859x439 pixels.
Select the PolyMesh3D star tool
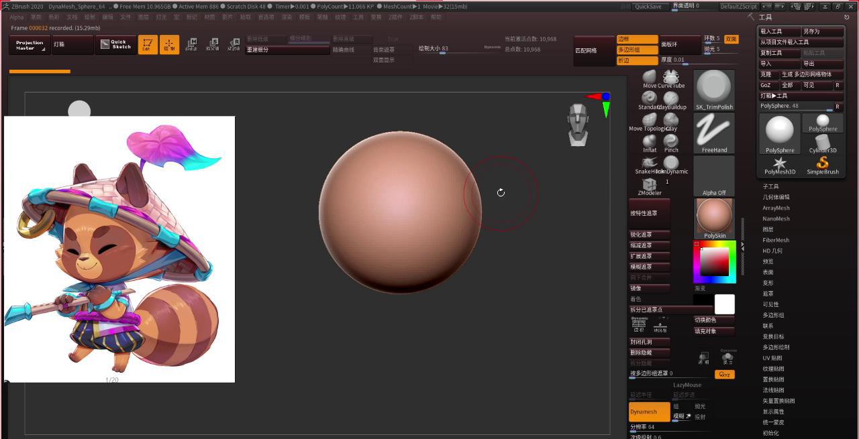tap(780, 166)
